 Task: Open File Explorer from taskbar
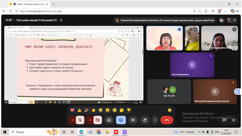(x=107, y=132)
